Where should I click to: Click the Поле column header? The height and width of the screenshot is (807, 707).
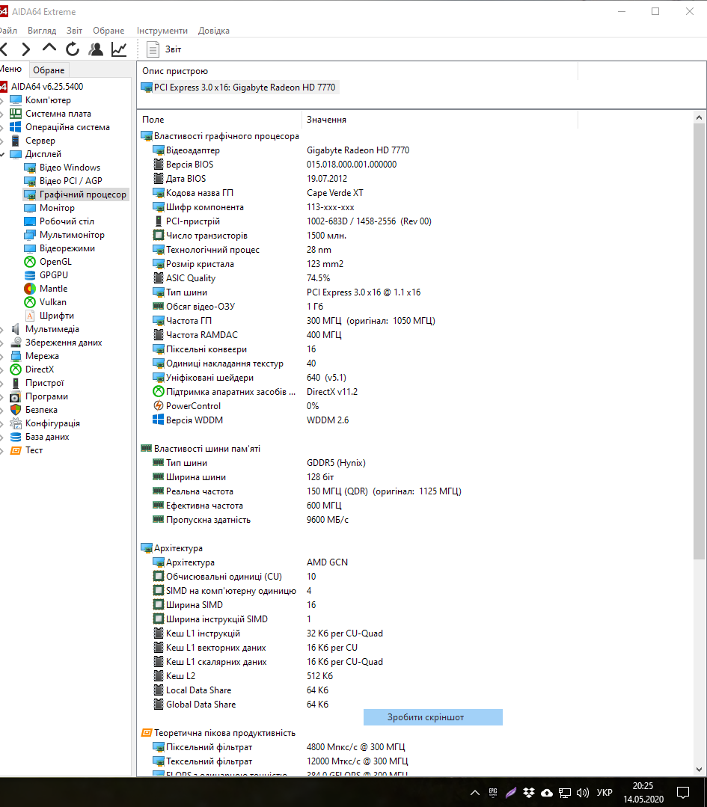tap(219, 120)
